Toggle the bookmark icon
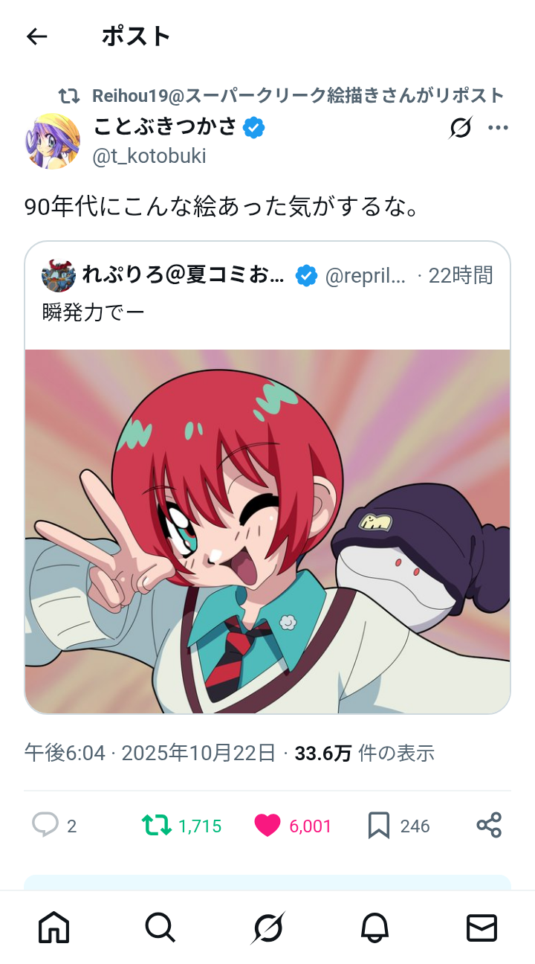 point(379,826)
